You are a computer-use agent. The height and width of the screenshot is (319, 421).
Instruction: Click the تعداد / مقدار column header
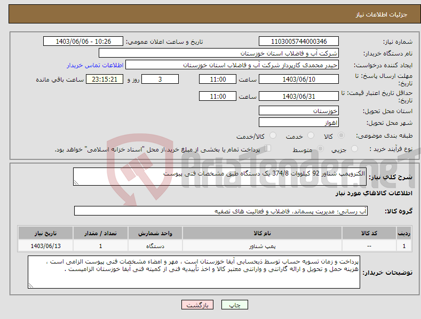[100, 233]
